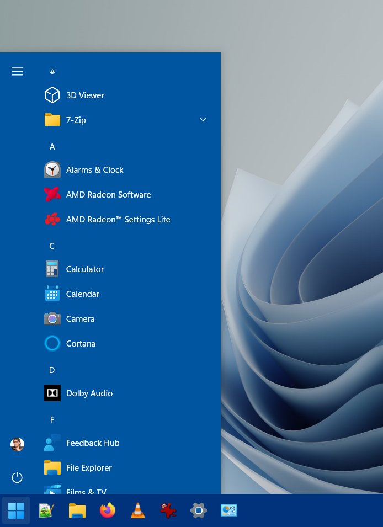Open Feedback Hub from the list
383x527 pixels.
click(92, 443)
